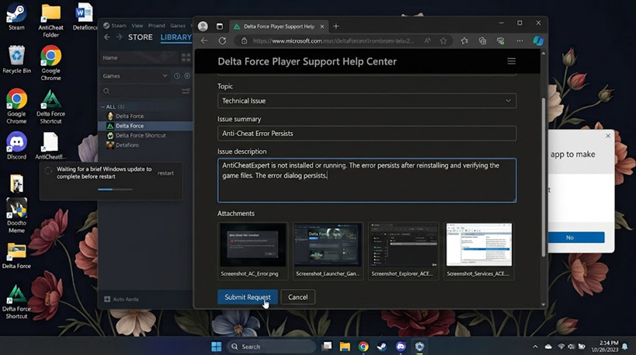Open Screenshot_AC_Error.png attachment thumbnail
This screenshot has width=636, height=355.
click(x=252, y=251)
